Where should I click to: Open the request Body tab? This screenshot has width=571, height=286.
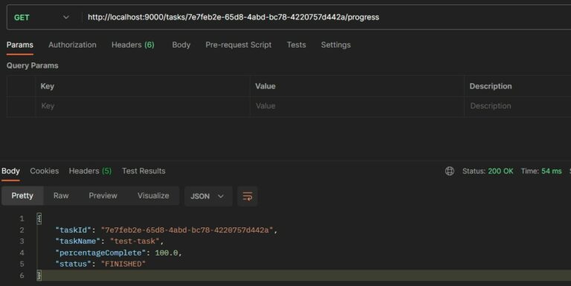click(x=181, y=45)
